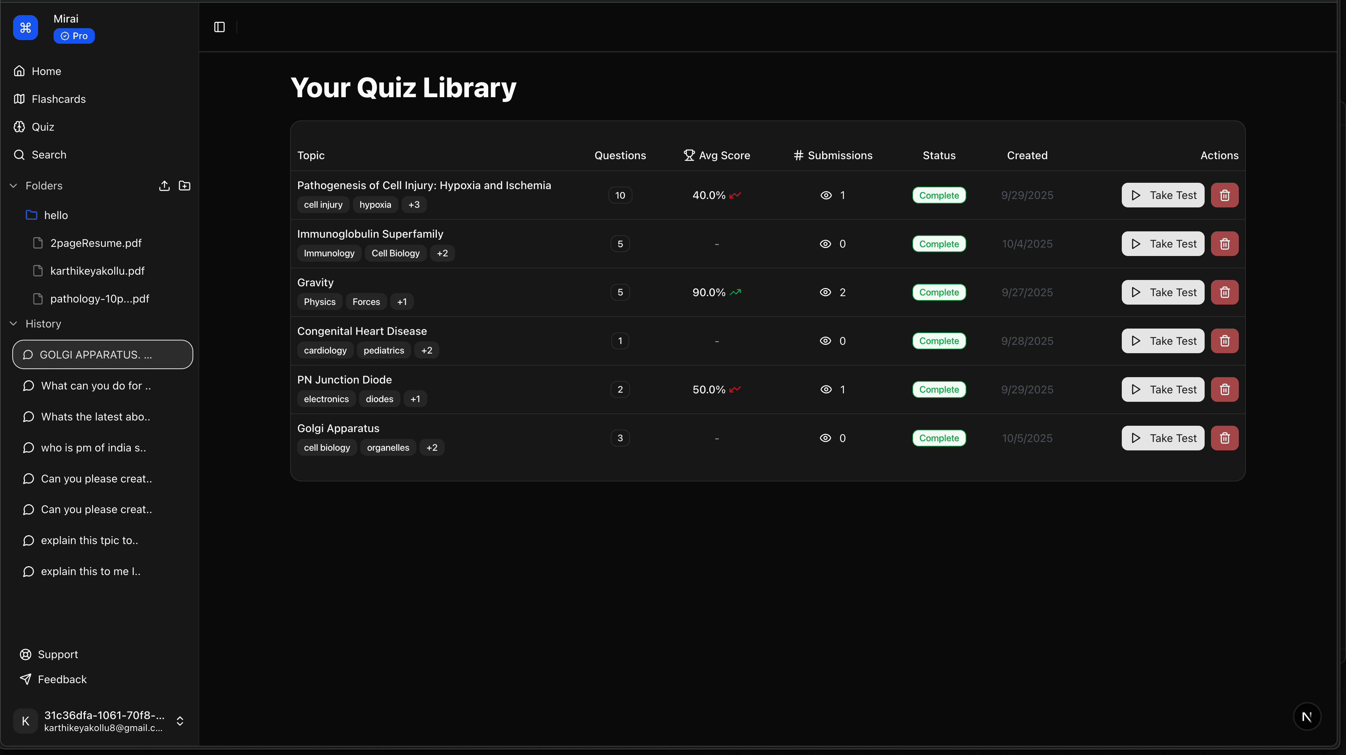Create a new folder with the add-folder icon

click(x=184, y=186)
